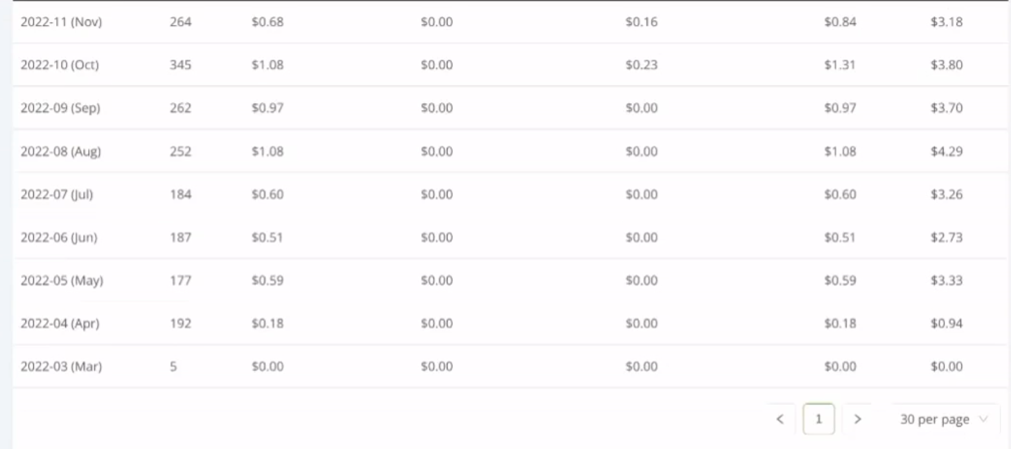Select the 2022-07 (Jul) row

click(x=510, y=194)
